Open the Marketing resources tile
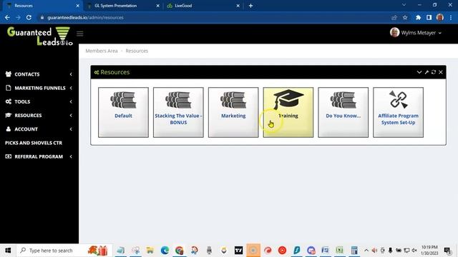This screenshot has width=458, height=257. click(x=233, y=112)
